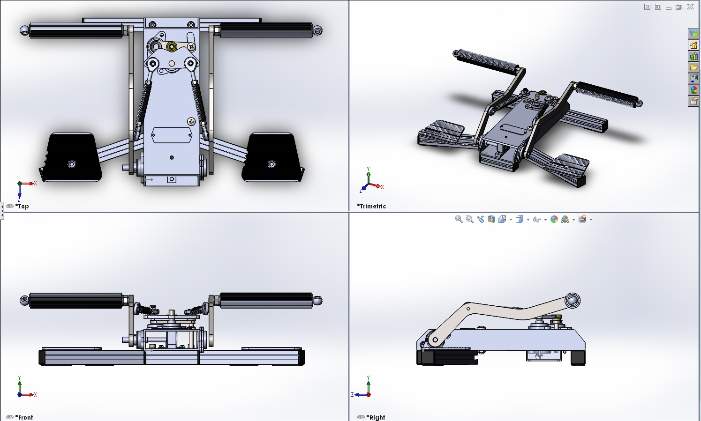Click the Display Style cube icon

[x=520, y=219]
